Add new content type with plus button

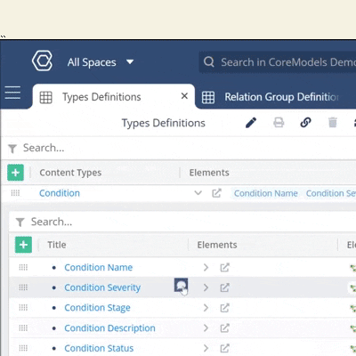coord(15,173)
